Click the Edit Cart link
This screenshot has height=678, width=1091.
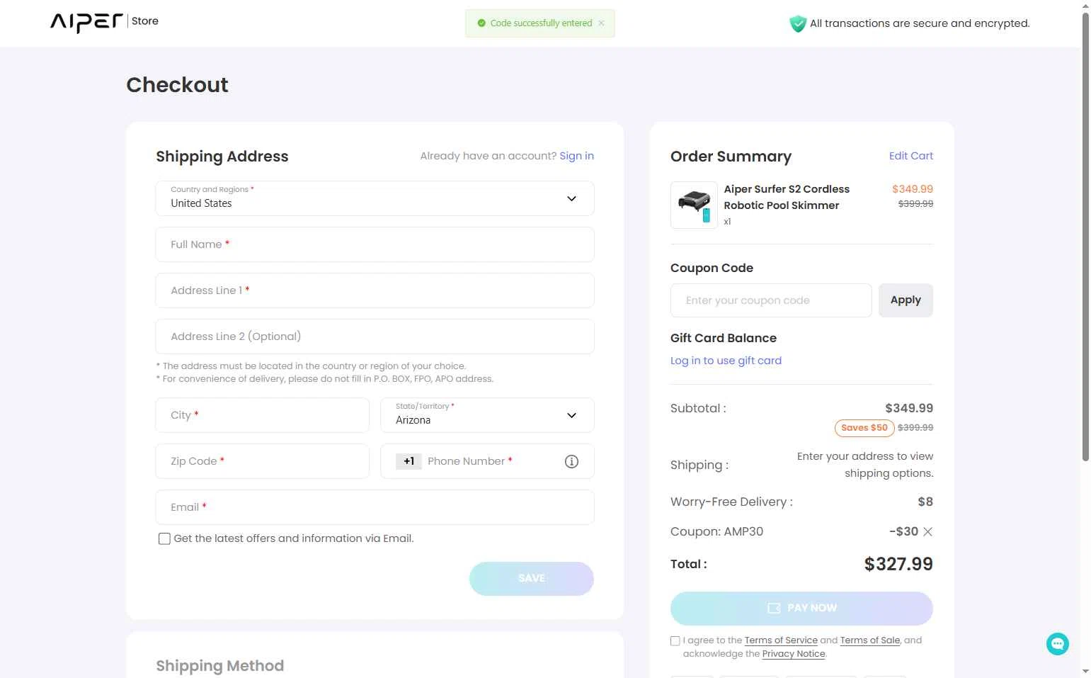[910, 156]
